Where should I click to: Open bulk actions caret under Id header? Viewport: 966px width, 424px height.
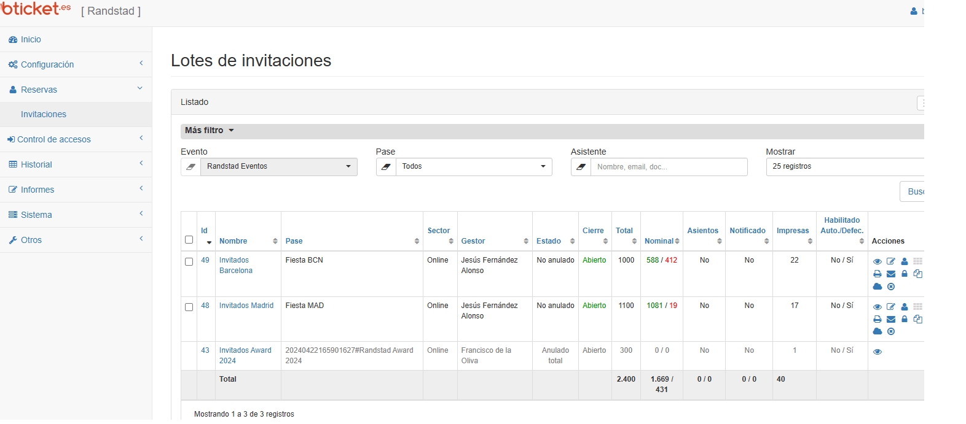pyautogui.click(x=209, y=242)
